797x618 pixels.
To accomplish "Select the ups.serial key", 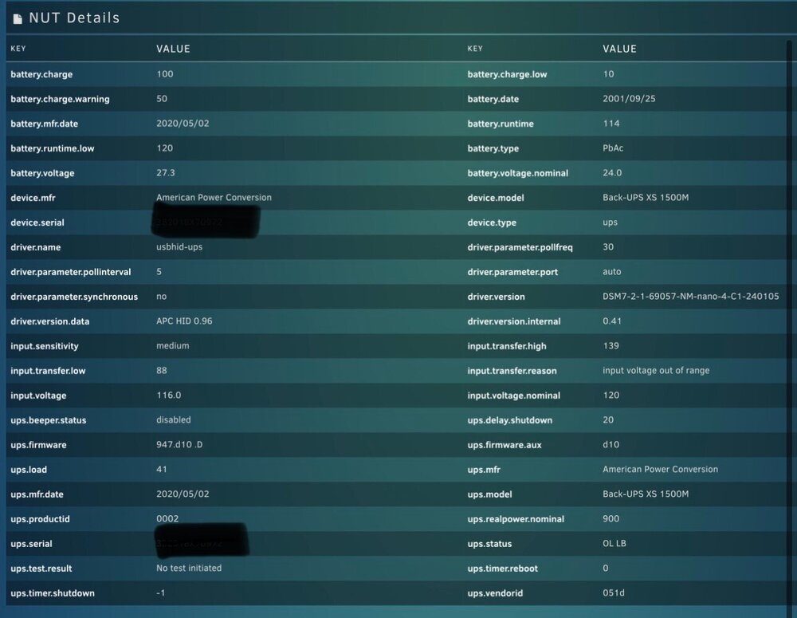I will click(x=31, y=544).
